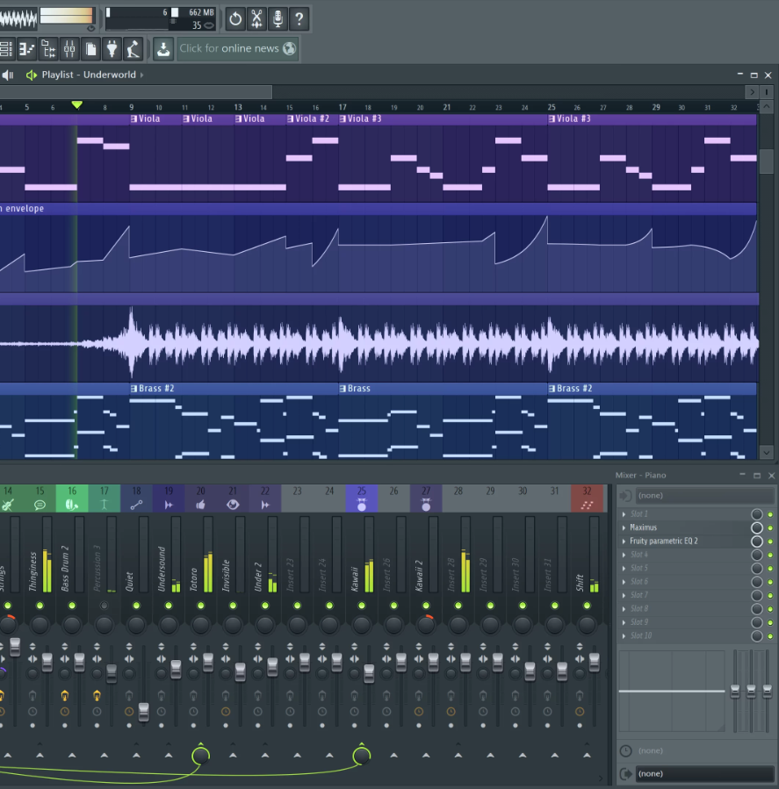Click the green playhead marker on the timeline
The width and height of the screenshot is (779, 789).
[76, 105]
